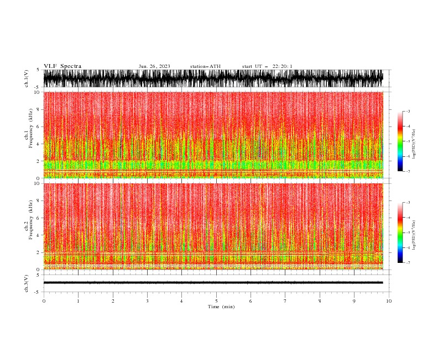This screenshot has height=338, width=438.
Task: Click the time axis tick label "7"
Action: point(285,301)
